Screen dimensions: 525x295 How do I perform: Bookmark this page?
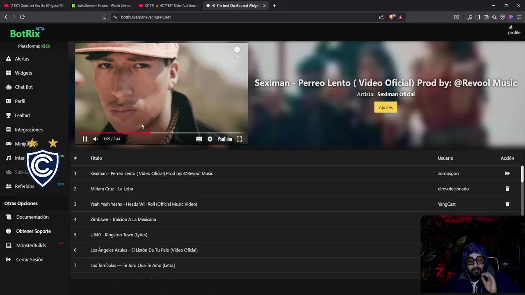pos(104,17)
